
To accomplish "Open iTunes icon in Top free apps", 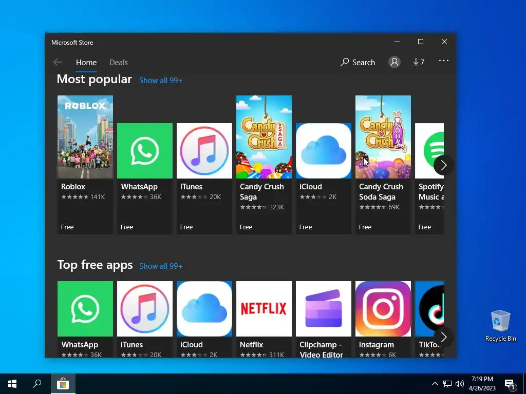I will coord(144,308).
